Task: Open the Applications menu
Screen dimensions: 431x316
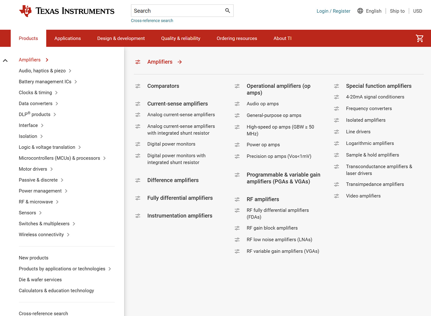Action: tap(67, 38)
